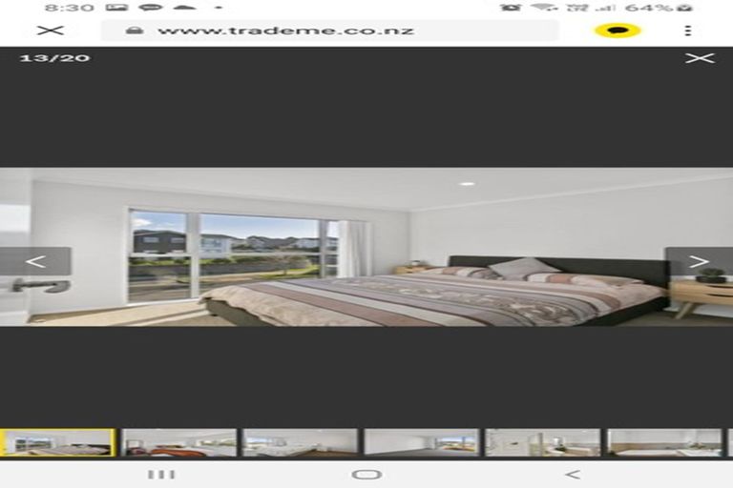Tap the Android recent apps button

click(161, 475)
